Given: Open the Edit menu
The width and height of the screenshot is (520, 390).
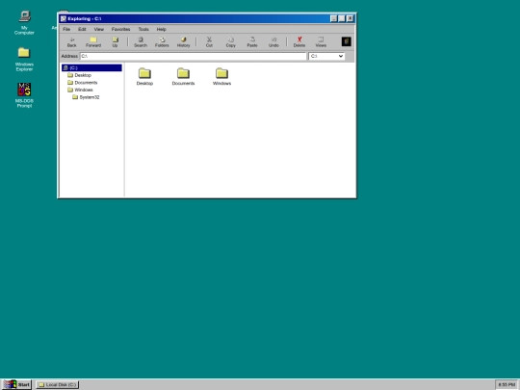Looking at the screenshot, I should pyautogui.click(x=82, y=29).
